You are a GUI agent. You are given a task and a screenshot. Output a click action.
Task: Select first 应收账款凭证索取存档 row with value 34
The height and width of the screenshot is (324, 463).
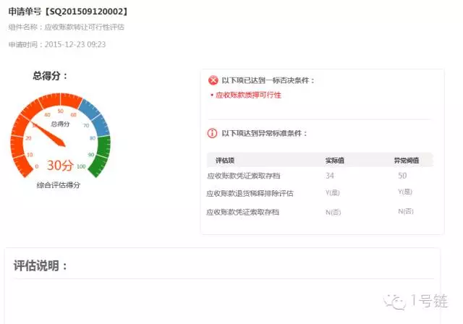pos(242,176)
